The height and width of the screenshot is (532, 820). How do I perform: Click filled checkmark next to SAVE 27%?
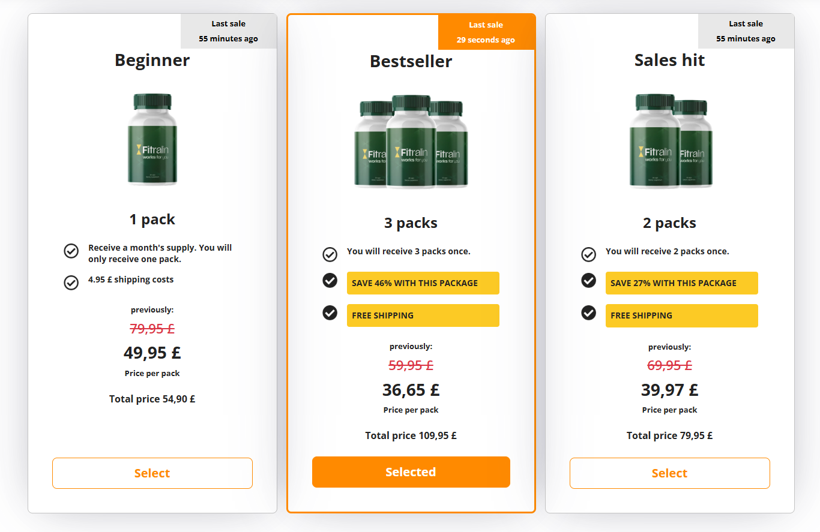click(589, 281)
